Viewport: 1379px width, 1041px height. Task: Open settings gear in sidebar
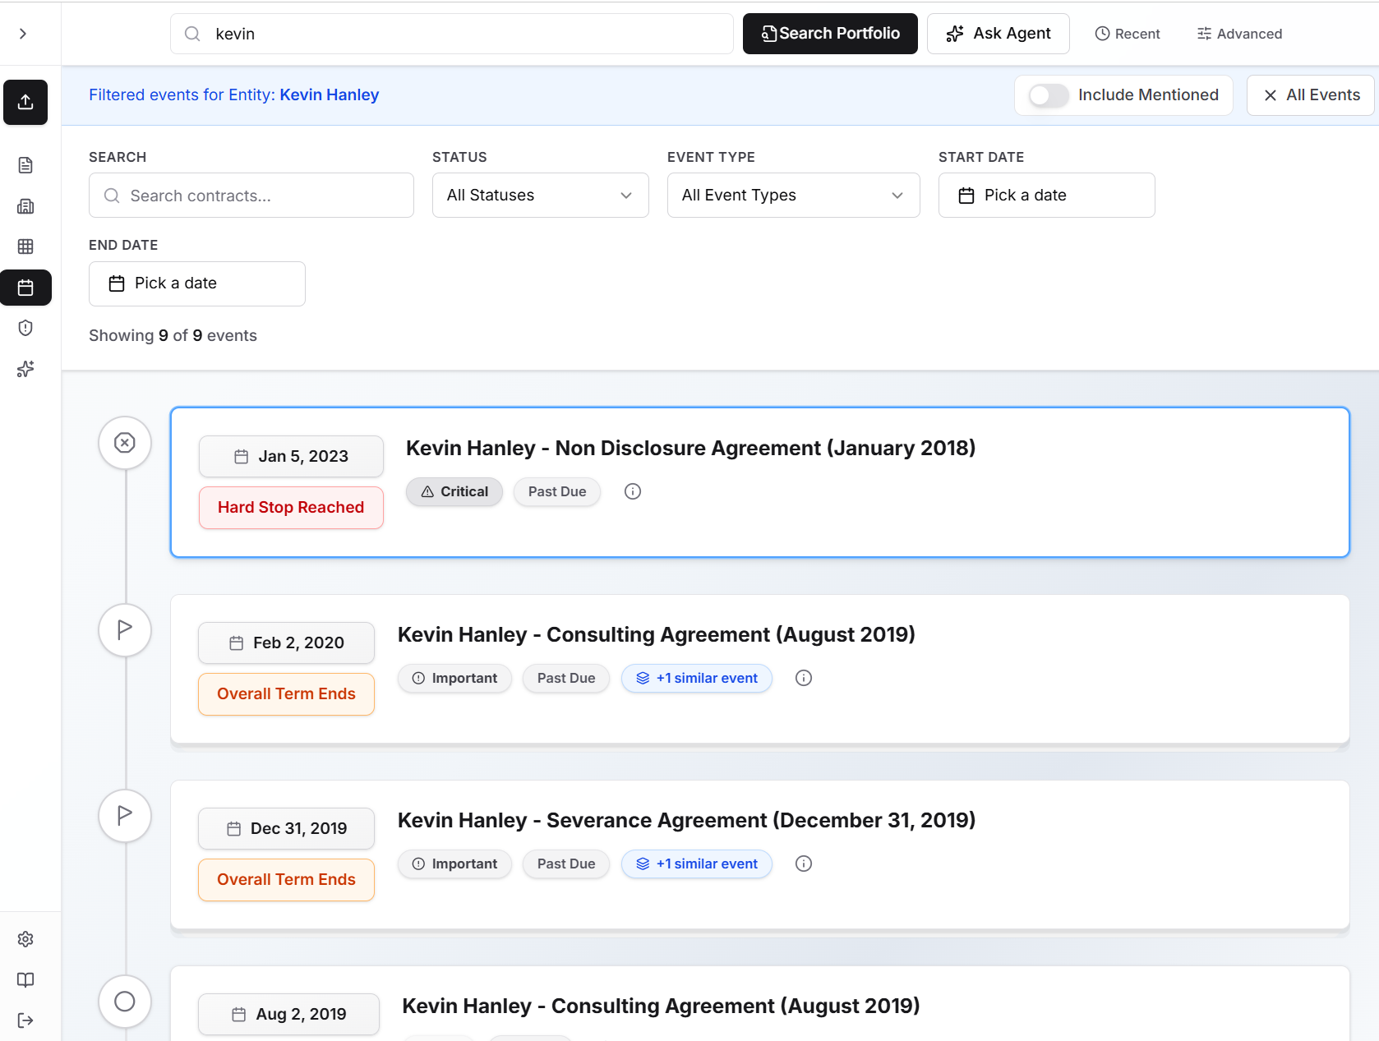pyautogui.click(x=25, y=939)
